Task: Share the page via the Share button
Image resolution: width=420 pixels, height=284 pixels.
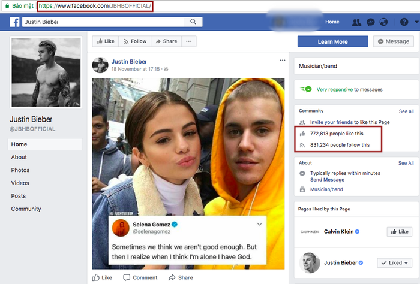Action: click(166, 41)
